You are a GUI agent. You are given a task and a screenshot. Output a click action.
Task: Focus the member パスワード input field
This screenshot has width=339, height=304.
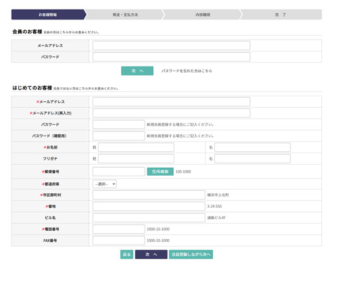pos(171,57)
